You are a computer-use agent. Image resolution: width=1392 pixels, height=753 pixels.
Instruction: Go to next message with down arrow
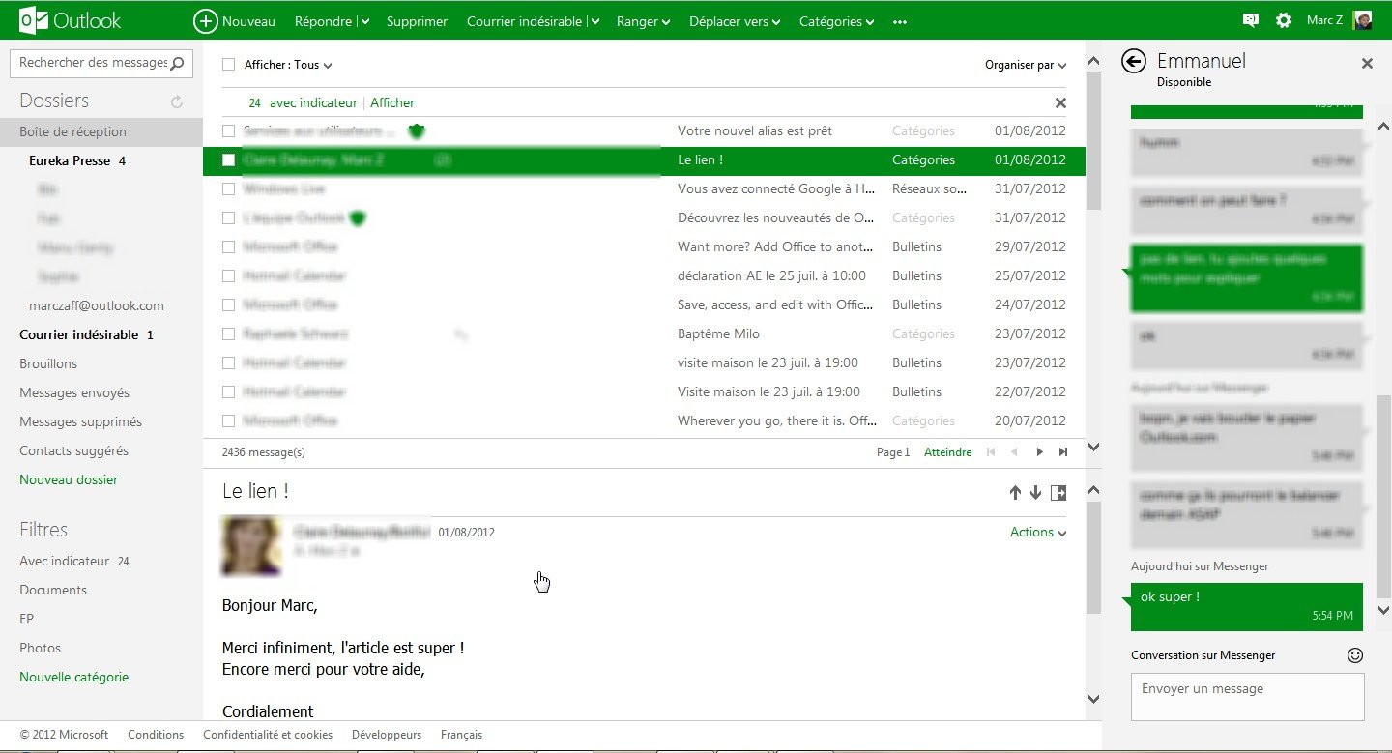pyautogui.click(x=1036, y=493)
